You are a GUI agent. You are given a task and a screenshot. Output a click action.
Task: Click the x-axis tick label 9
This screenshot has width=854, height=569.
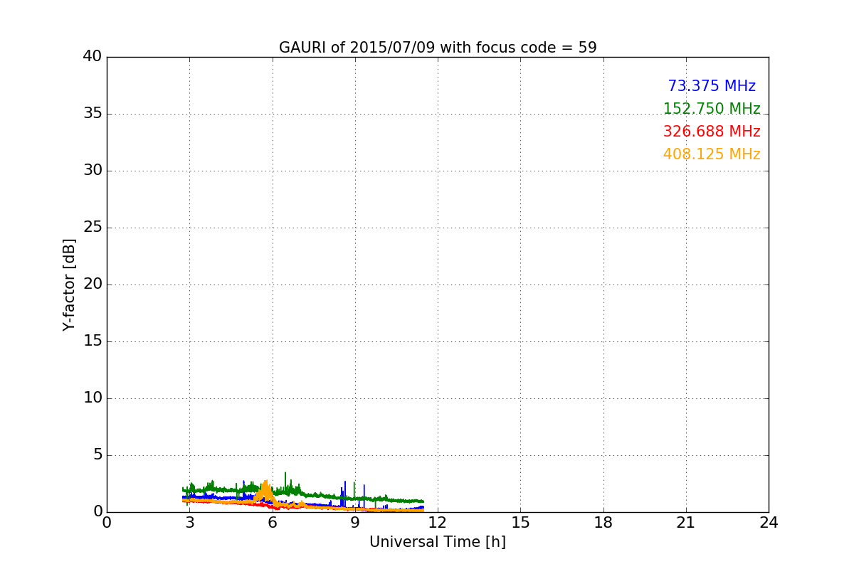coord(355,523)
